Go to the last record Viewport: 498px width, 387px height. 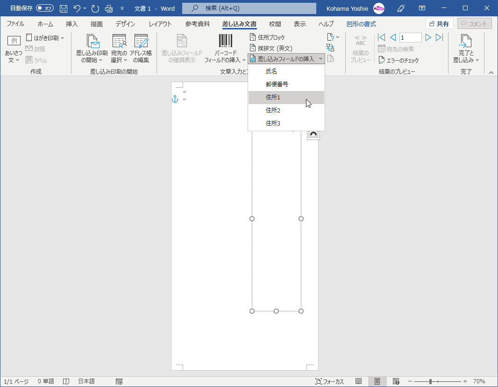[439, 37]
